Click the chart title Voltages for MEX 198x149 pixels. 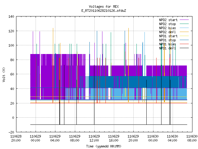click(104, 7)
